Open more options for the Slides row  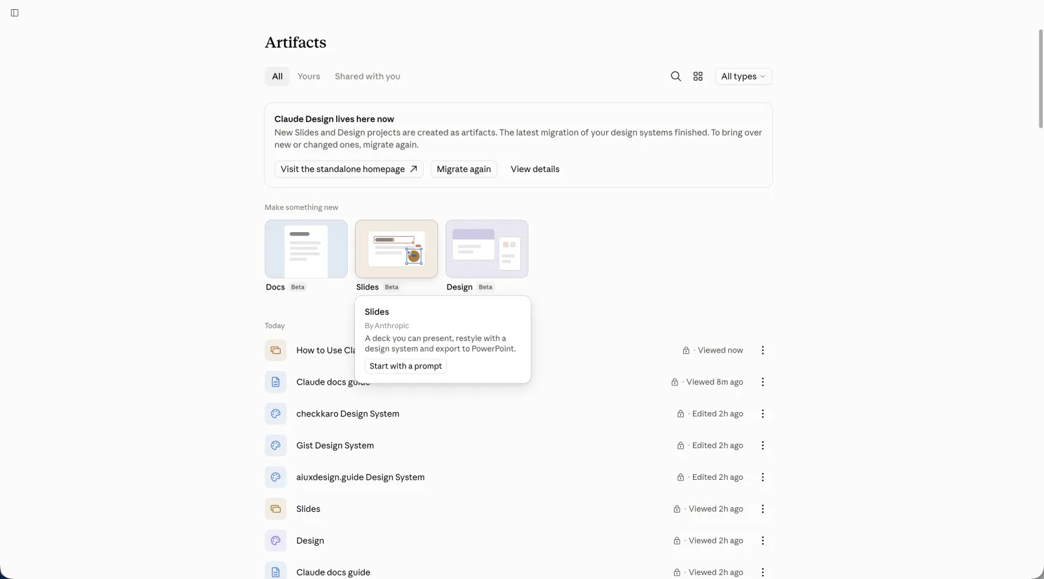tap(763, 509)
